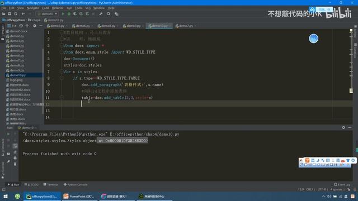Open the Python Console tool window
358x201 pixels.
(x=76, y=185)
